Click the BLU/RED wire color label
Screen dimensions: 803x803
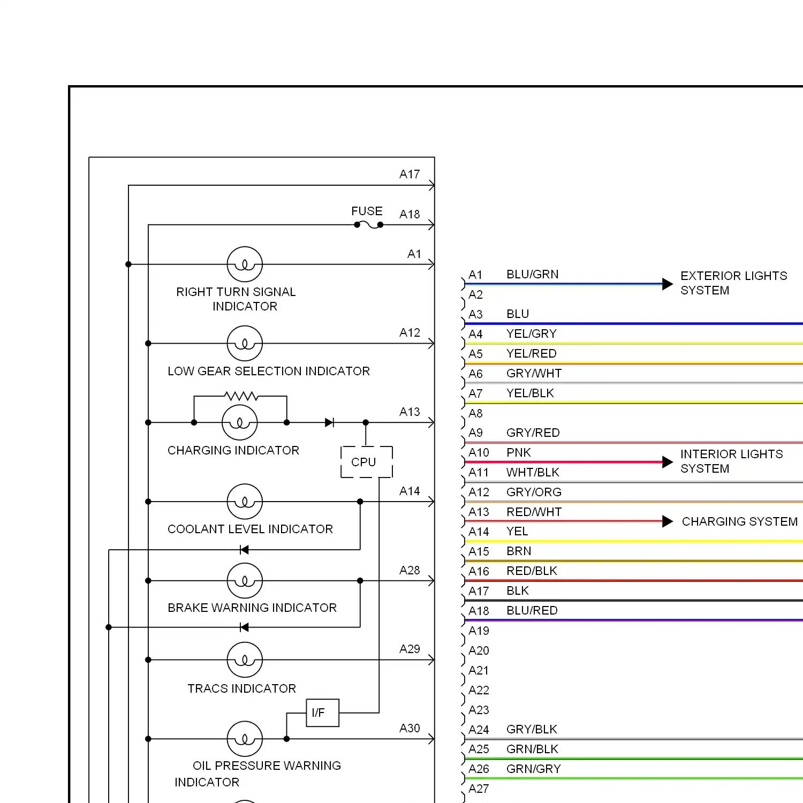point(532,611)
